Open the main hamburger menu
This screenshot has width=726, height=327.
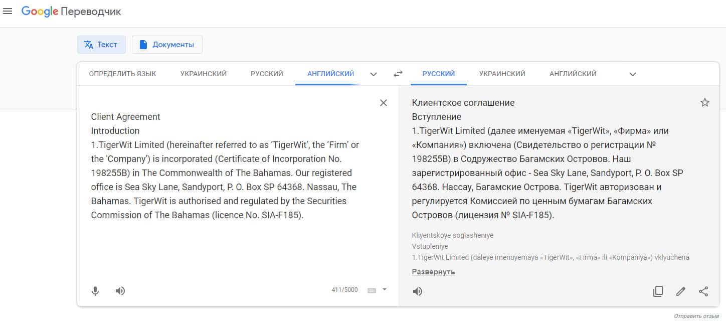(x=8, y=12)
